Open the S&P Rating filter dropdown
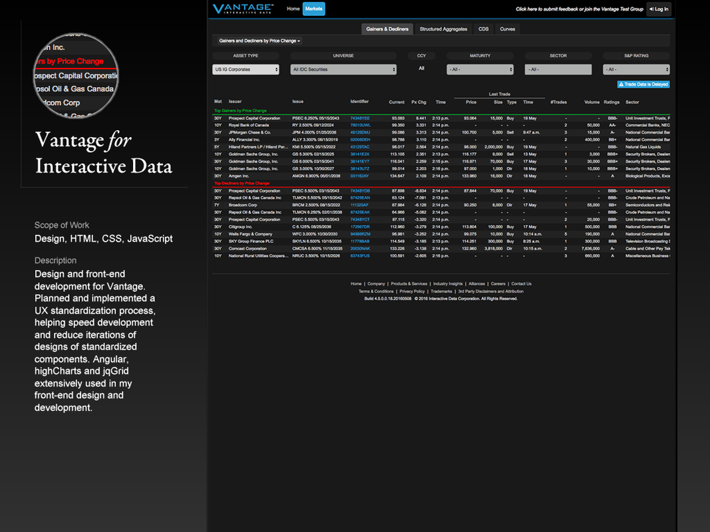 tap(636, 69)
